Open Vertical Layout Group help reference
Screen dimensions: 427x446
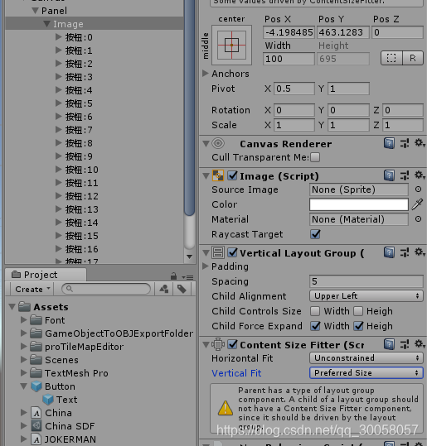pyautogui.click(x=389, y=252)
